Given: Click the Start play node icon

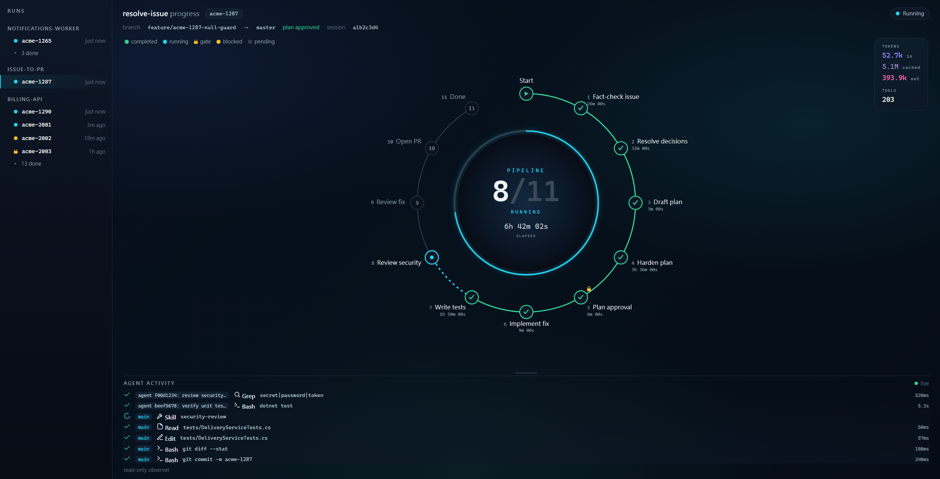Looking at the screenshot, I should (526, 94).
